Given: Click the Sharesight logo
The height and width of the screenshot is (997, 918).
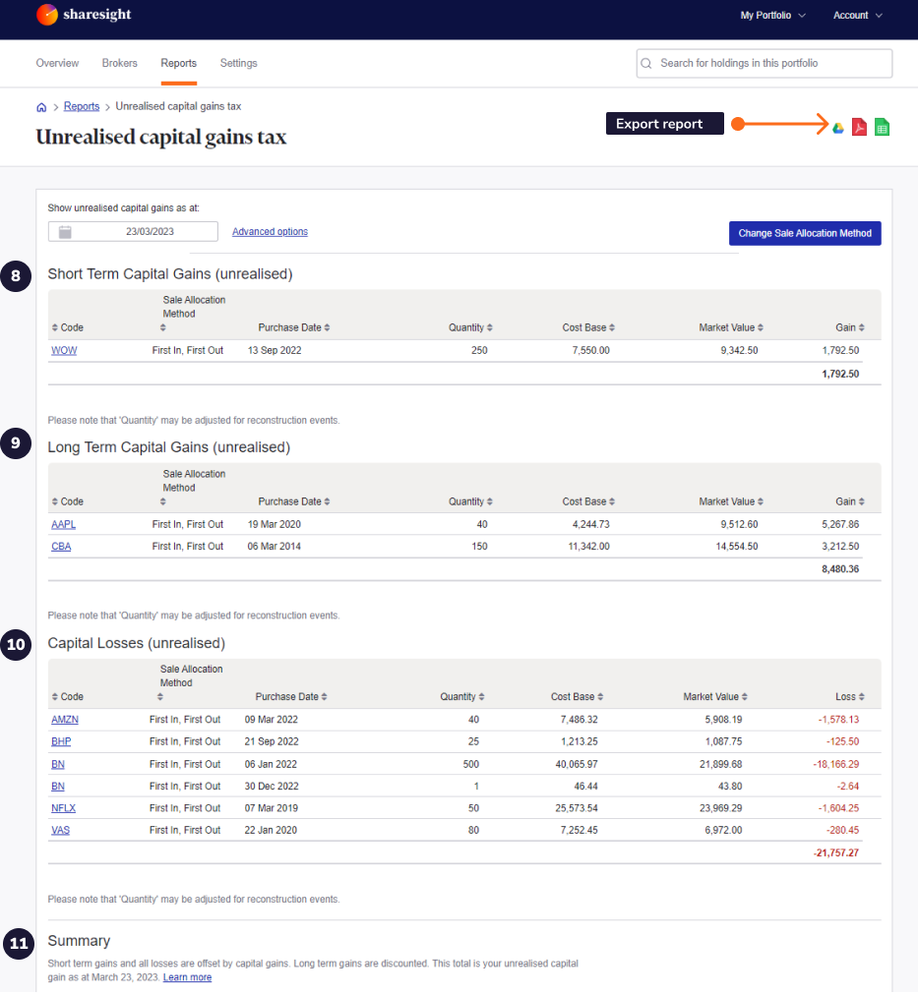Looking at the screenshot, I should pos(84,14).
